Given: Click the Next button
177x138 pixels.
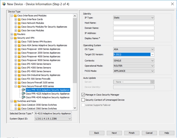Looking at the screenshot, I should pyautogui.click(x=114, y=133).
